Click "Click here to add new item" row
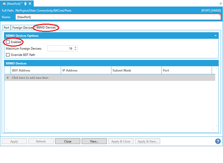 (x=30, y=78)
